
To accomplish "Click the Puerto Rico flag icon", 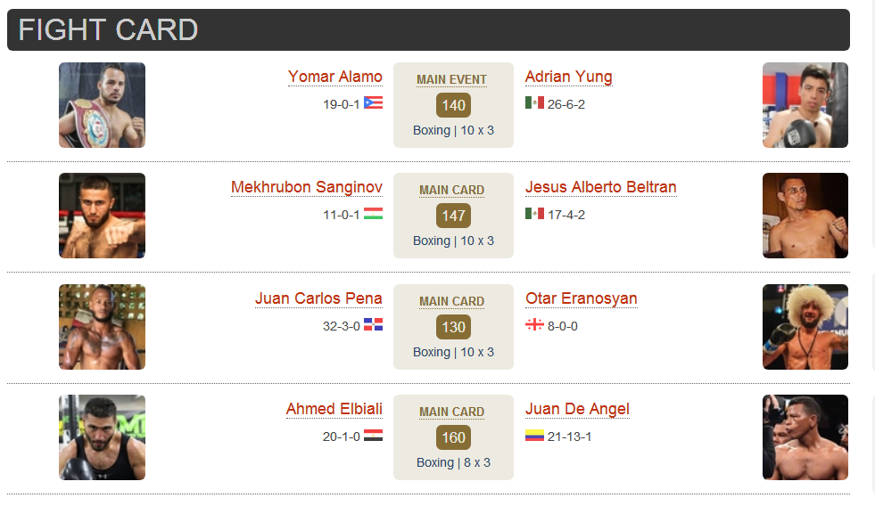I will [374, 102].
